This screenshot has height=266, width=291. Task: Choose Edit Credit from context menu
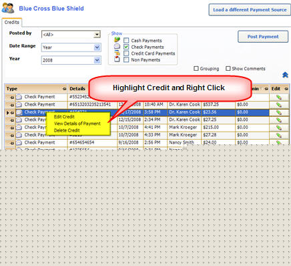point(64,116)
